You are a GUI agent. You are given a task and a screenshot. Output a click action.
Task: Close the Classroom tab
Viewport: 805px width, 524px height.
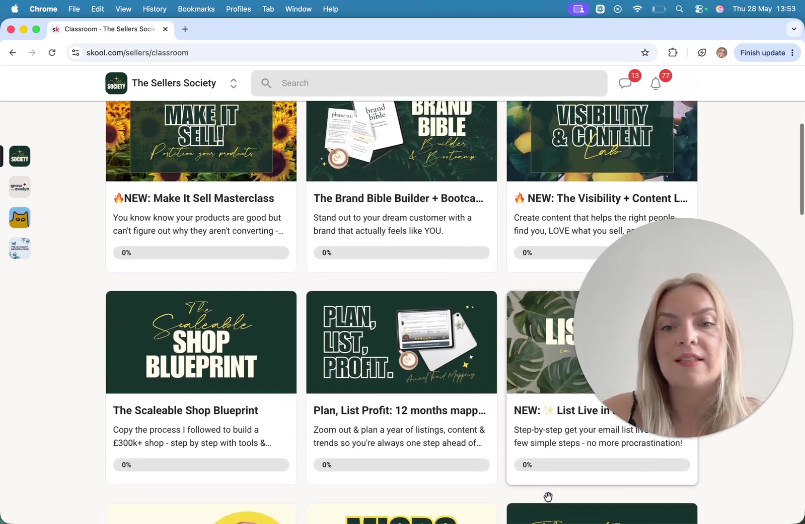pos(165,29)
